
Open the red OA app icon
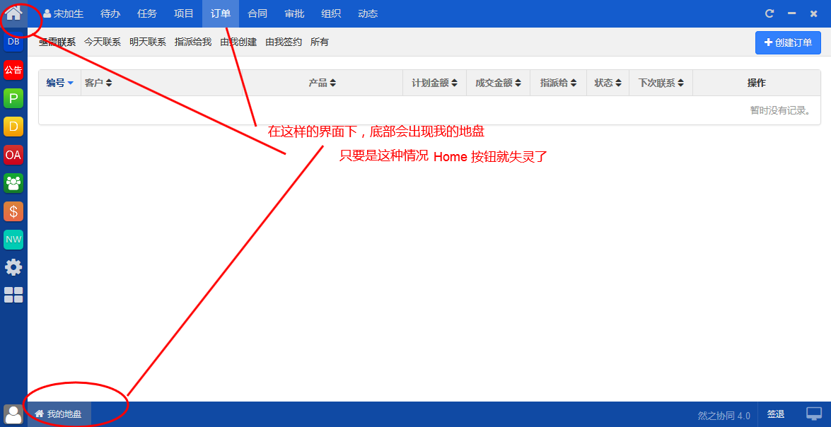[13, 155]
